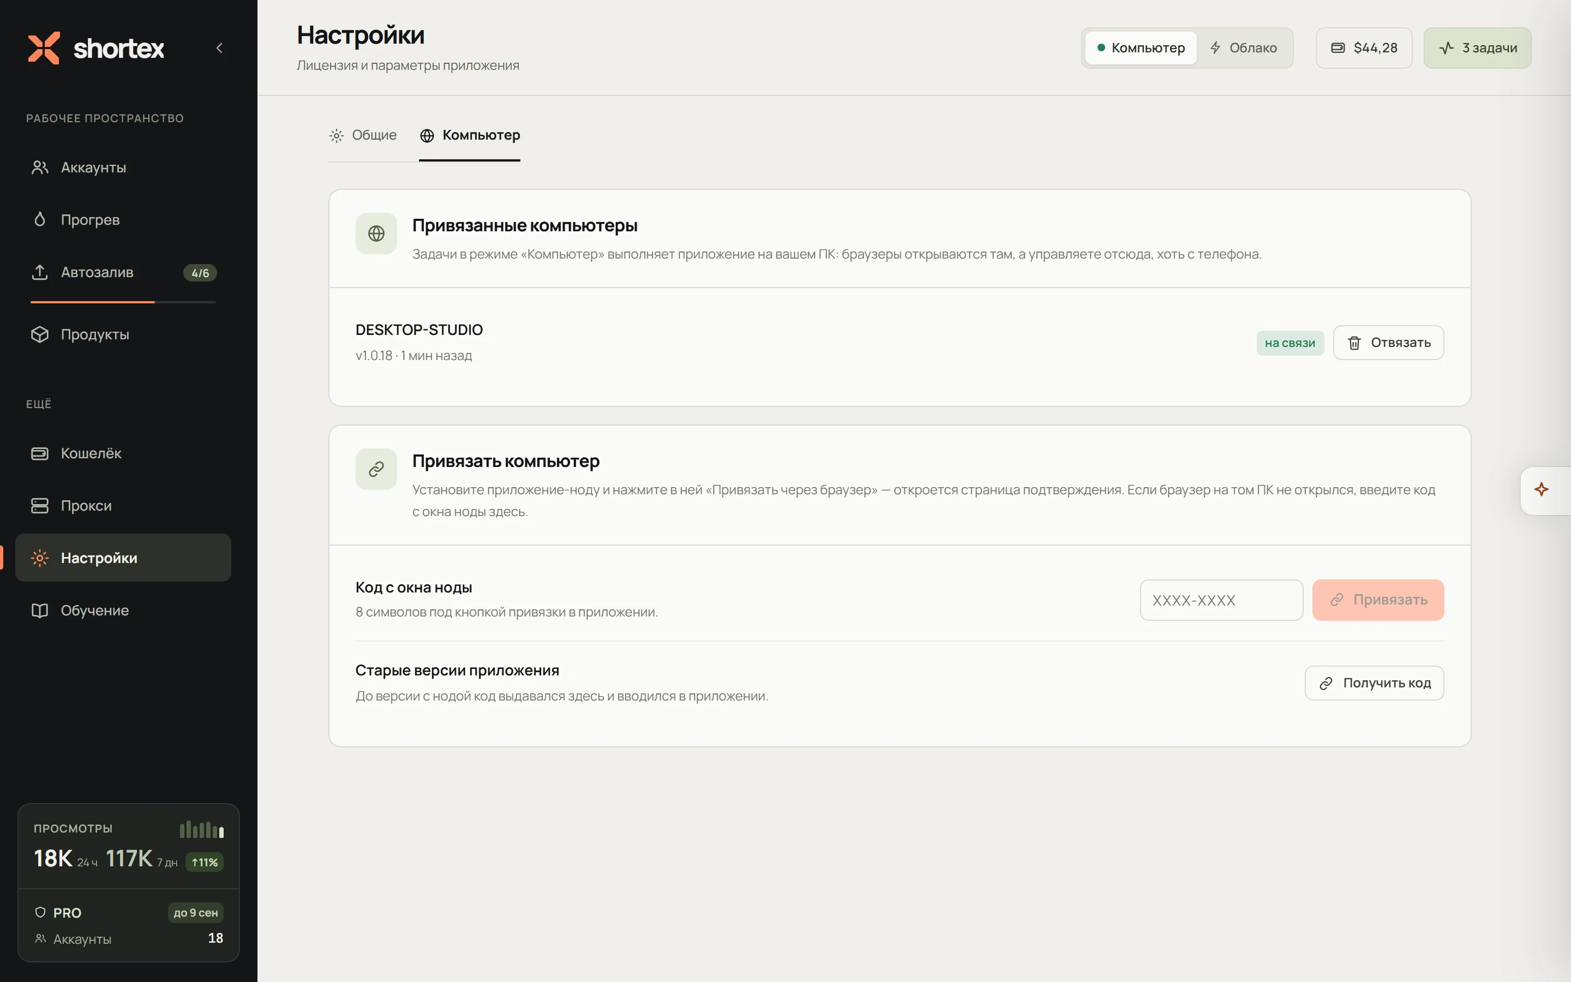Click the v1.0.18 · 1 мин назад text
The image size is (1571, 982).
click(x=414, y=356)
